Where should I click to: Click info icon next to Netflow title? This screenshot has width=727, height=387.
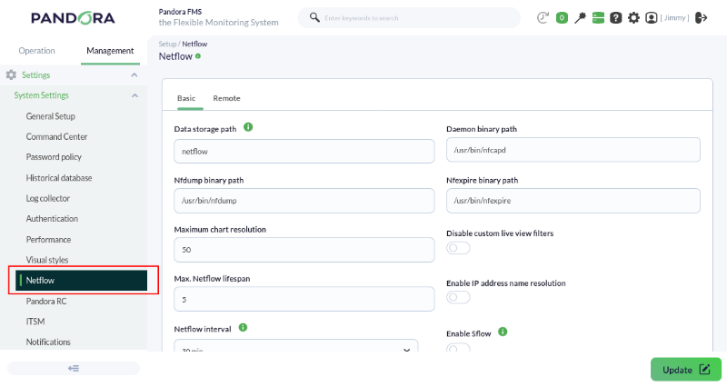point(198,56)
